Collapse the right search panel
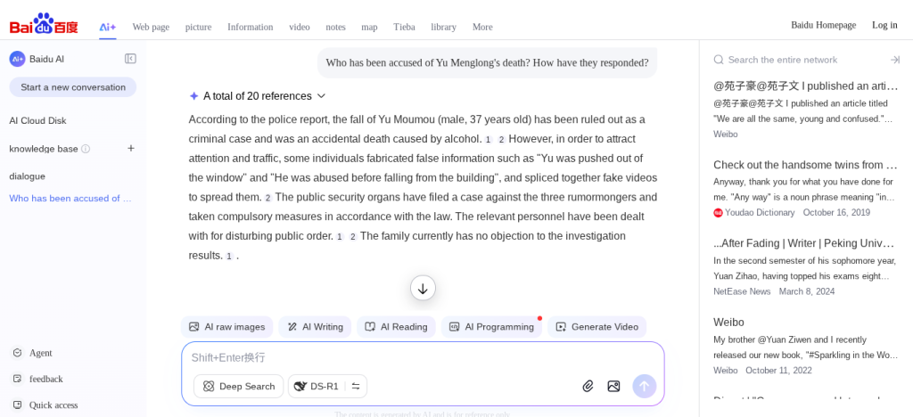The height and width of the screenshot is (417, 913). pyautogui.click(x=894, y=60)
